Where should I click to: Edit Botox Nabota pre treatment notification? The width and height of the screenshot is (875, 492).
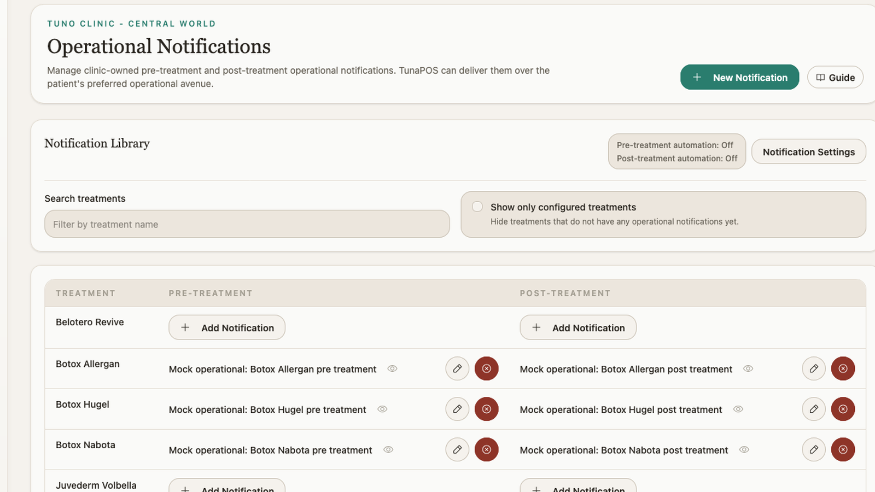click(457, 449)
